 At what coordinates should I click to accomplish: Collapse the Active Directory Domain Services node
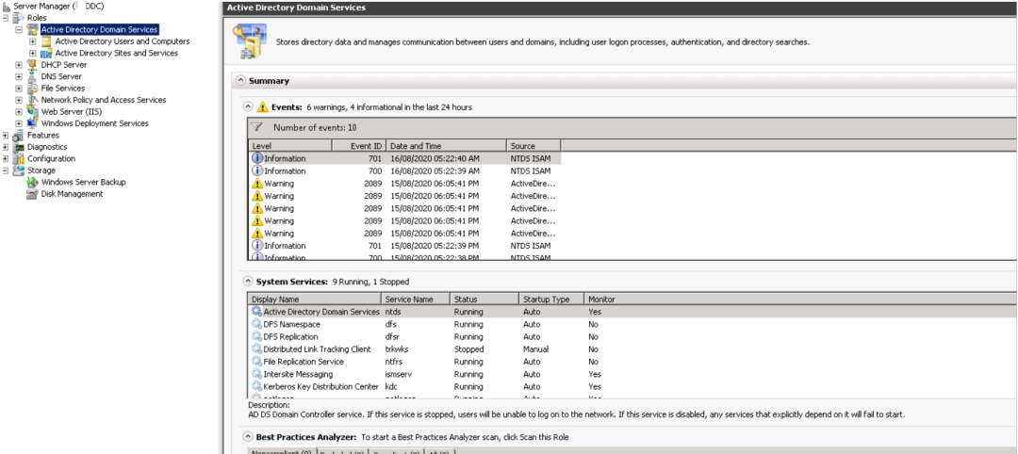pos(19,30)
